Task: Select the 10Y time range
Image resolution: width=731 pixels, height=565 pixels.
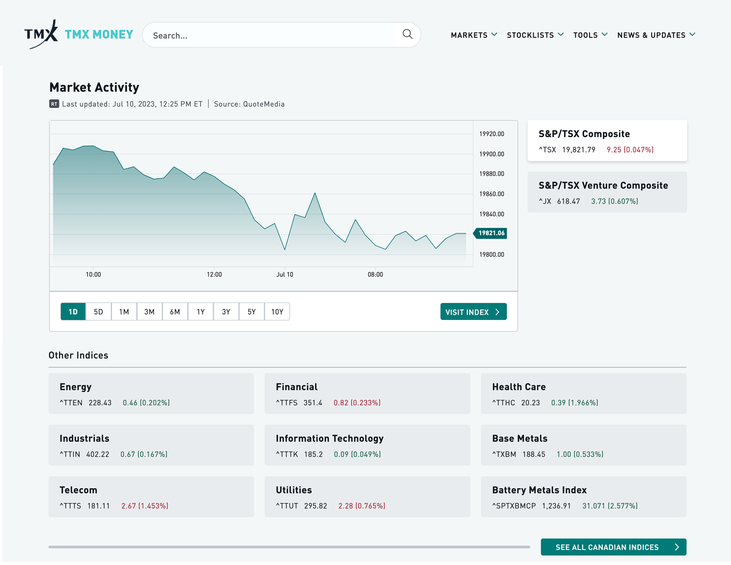Action: (277, 312)
